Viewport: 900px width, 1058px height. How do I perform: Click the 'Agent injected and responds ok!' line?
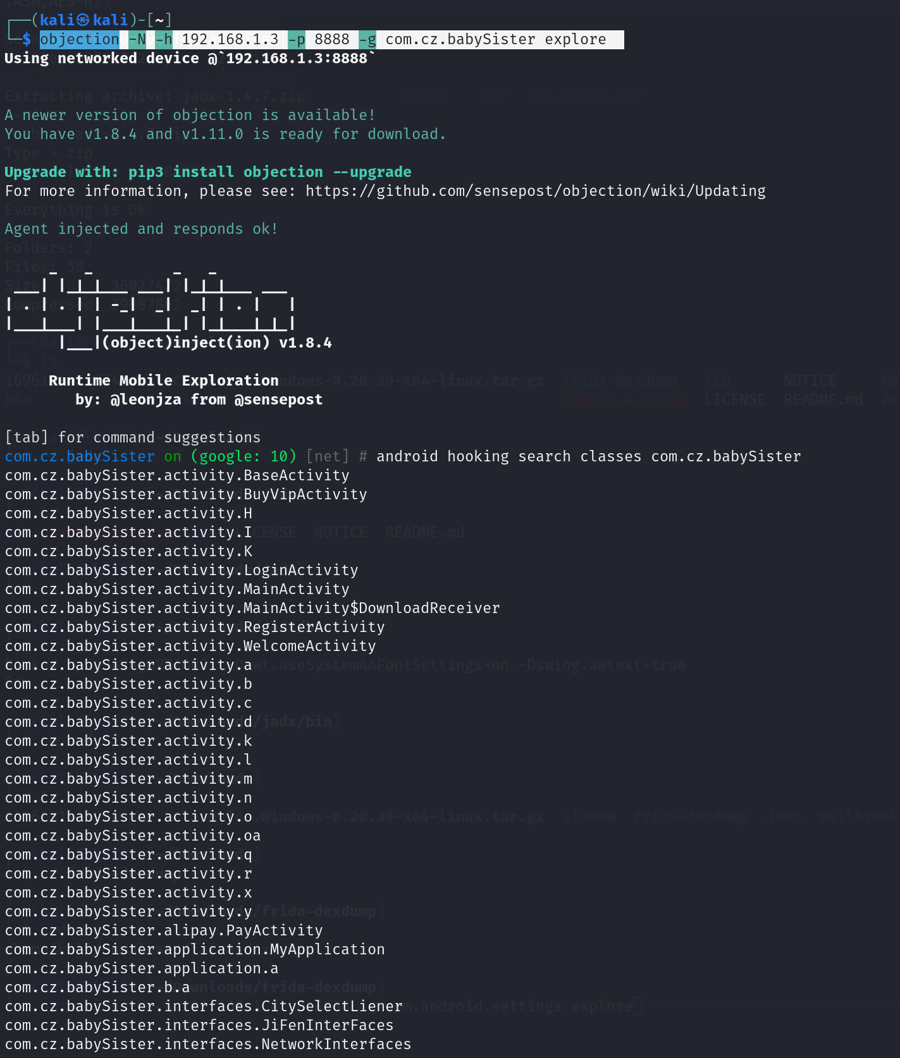tap(141, 229)
